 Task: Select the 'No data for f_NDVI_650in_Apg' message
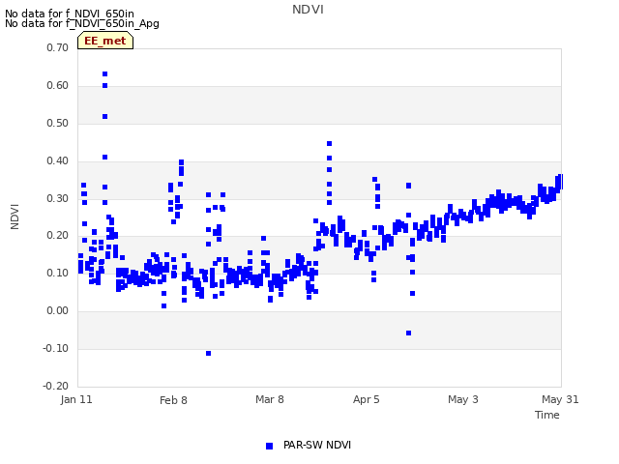pos(82,23)
